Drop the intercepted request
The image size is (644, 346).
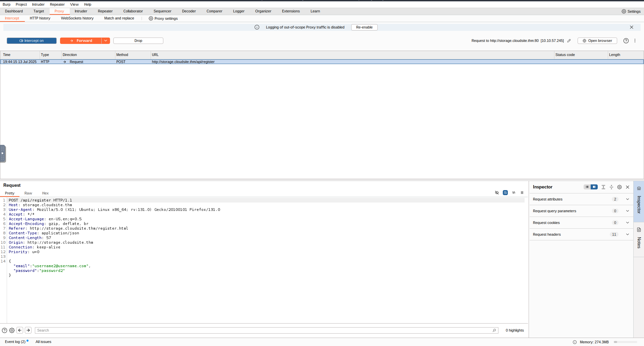tap(138, 41)
